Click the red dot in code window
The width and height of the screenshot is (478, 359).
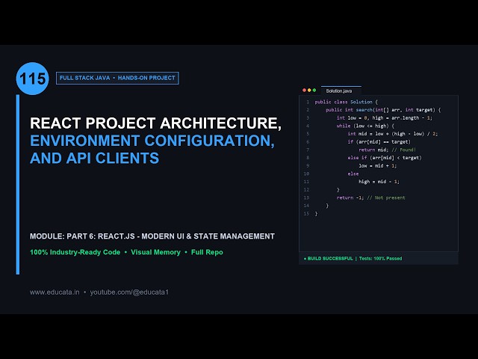[x=304, y=90]
